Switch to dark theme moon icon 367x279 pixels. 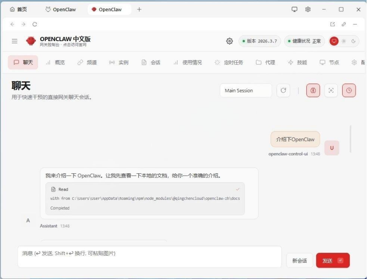point(353,41)
